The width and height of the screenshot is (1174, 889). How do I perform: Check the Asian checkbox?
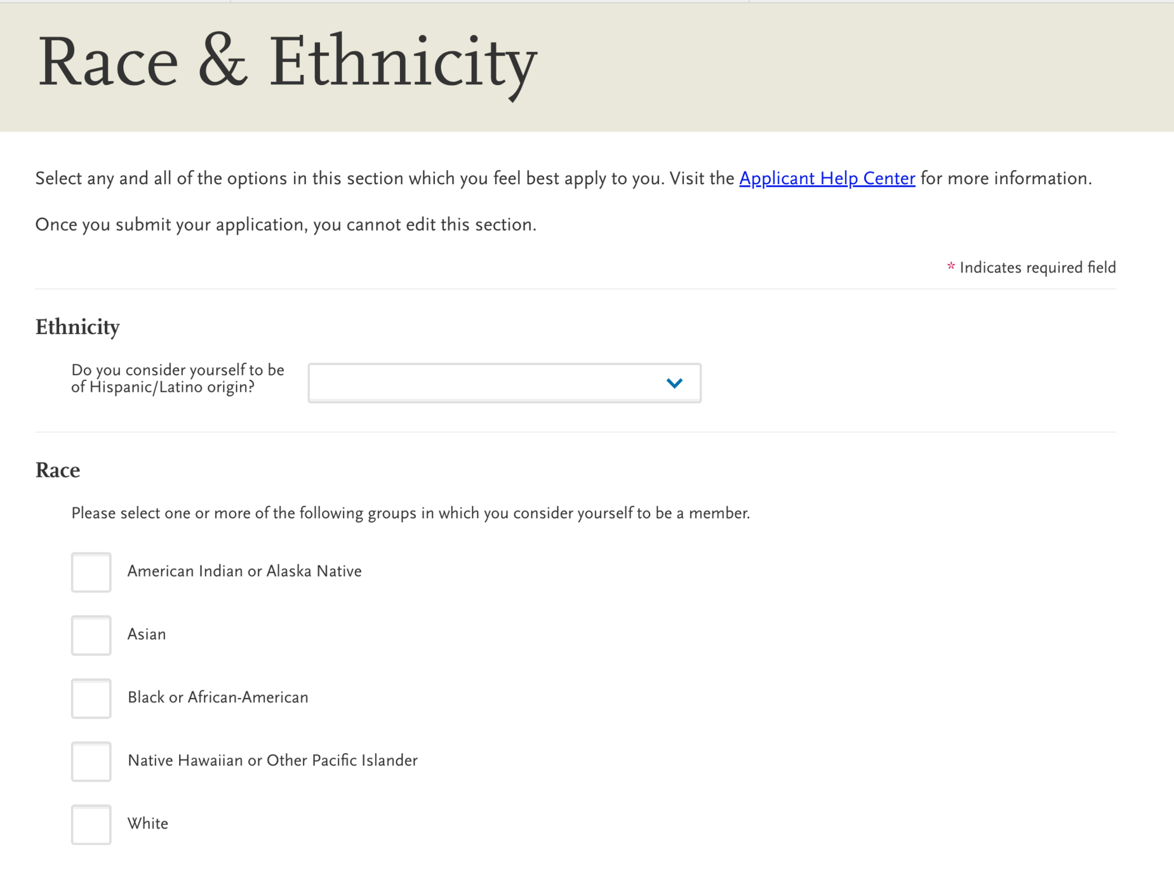coord(91,635)
